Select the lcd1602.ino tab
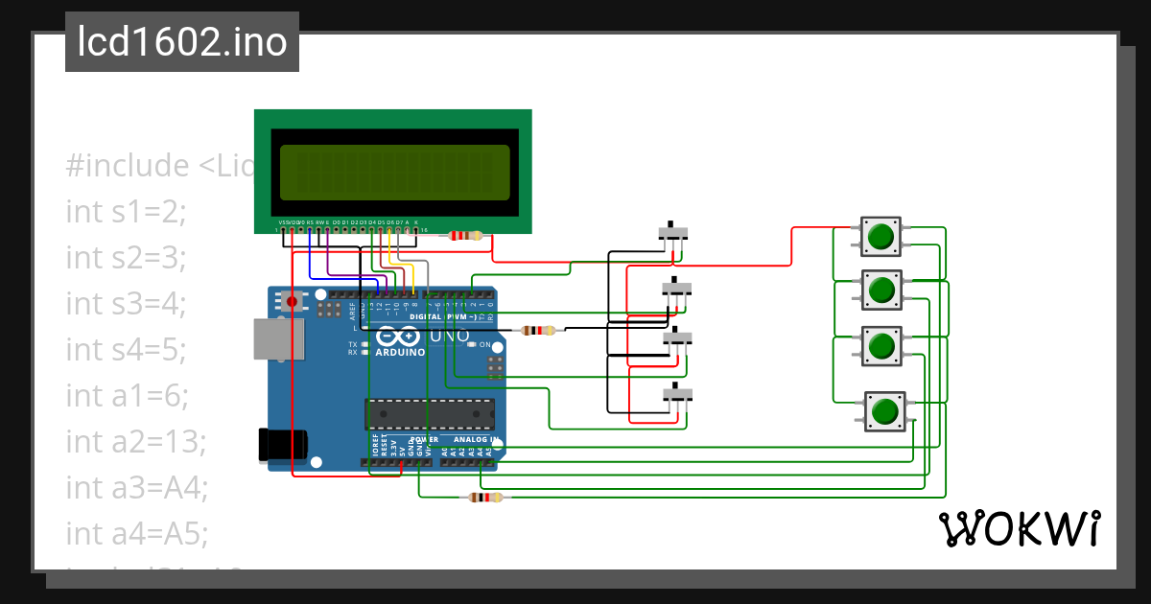Viewport: 1151px width, 604px height. tap(180, 41)
